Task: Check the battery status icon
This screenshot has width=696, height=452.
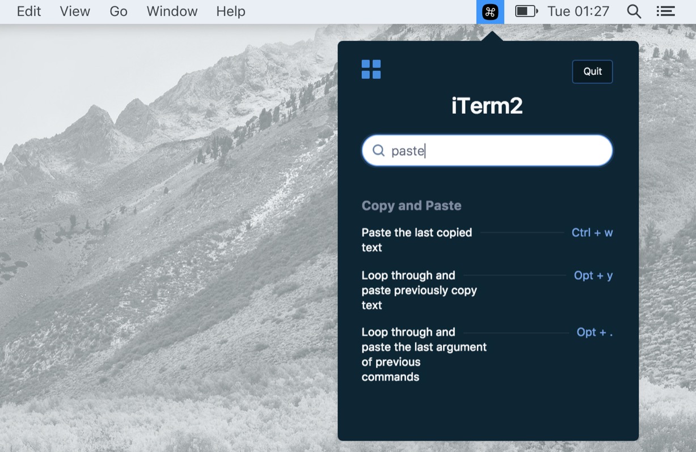Action: (x=526, y=11)
